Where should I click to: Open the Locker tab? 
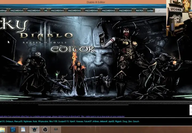click(150, 10)
